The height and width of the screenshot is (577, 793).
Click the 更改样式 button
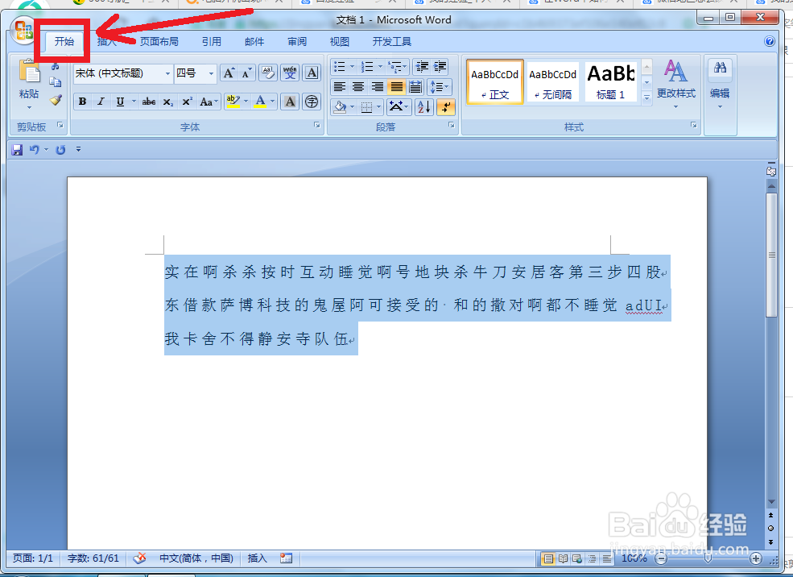(x=676, y=84)
